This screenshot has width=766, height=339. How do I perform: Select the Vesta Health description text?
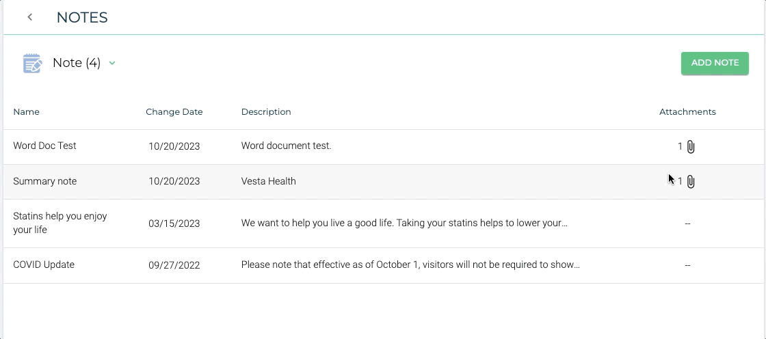click(269, 181)
